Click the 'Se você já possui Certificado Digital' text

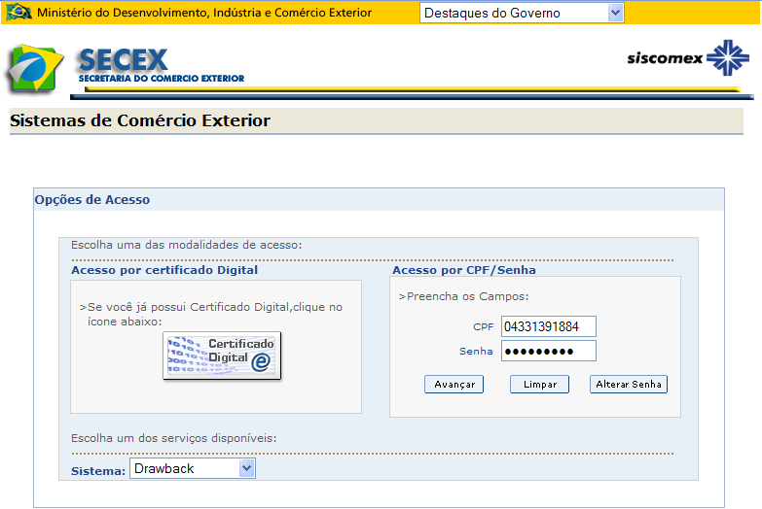[211, 314]
